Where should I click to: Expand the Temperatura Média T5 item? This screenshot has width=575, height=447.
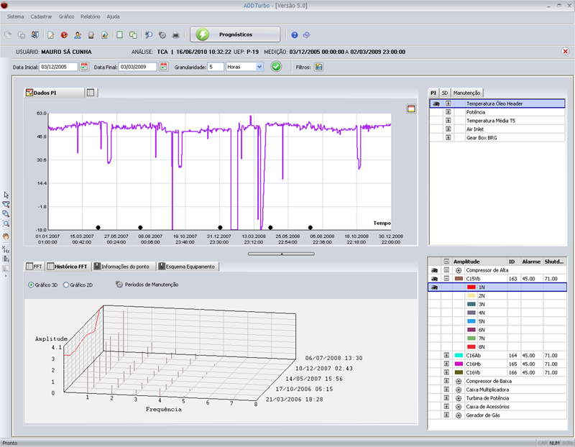click(448, 121)
